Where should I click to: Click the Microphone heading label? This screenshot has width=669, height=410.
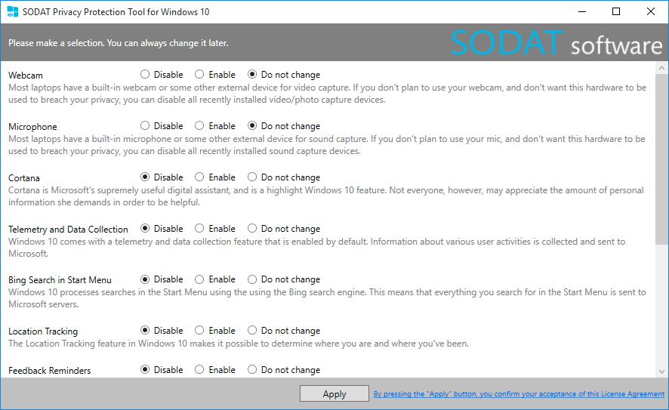[x=32, y=127]
